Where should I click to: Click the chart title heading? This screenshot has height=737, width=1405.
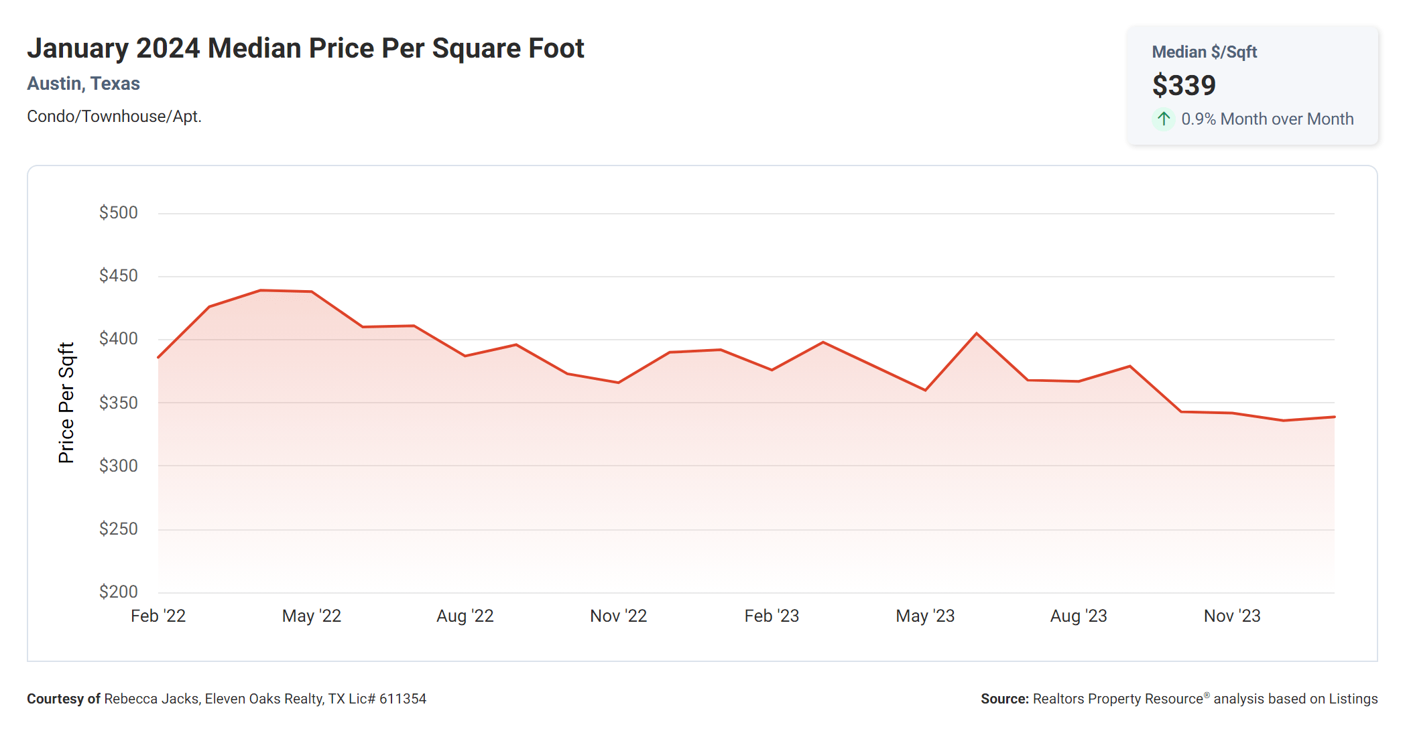(306, 48)
